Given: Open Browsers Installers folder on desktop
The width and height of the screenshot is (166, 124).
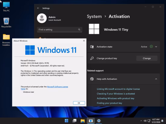Looking at the screenshot, I should point(6,40).
